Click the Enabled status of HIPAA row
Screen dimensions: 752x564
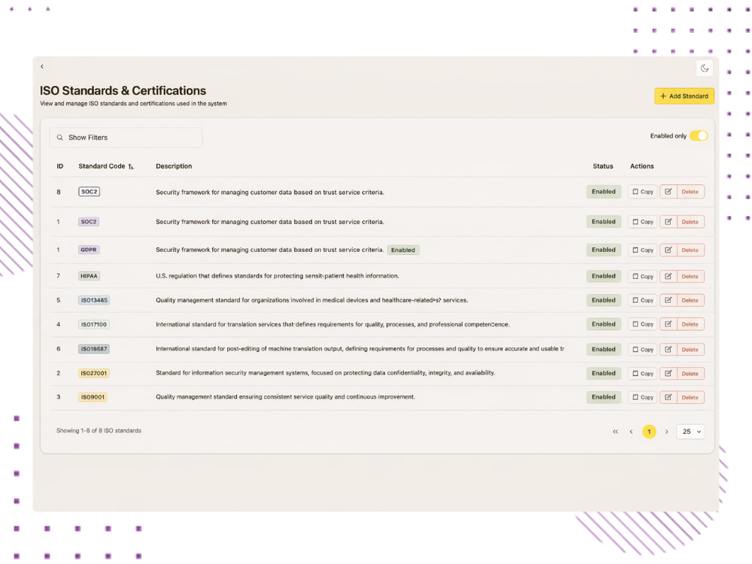[603, 277]
